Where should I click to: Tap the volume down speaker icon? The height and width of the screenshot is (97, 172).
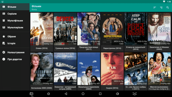(48, 94)
